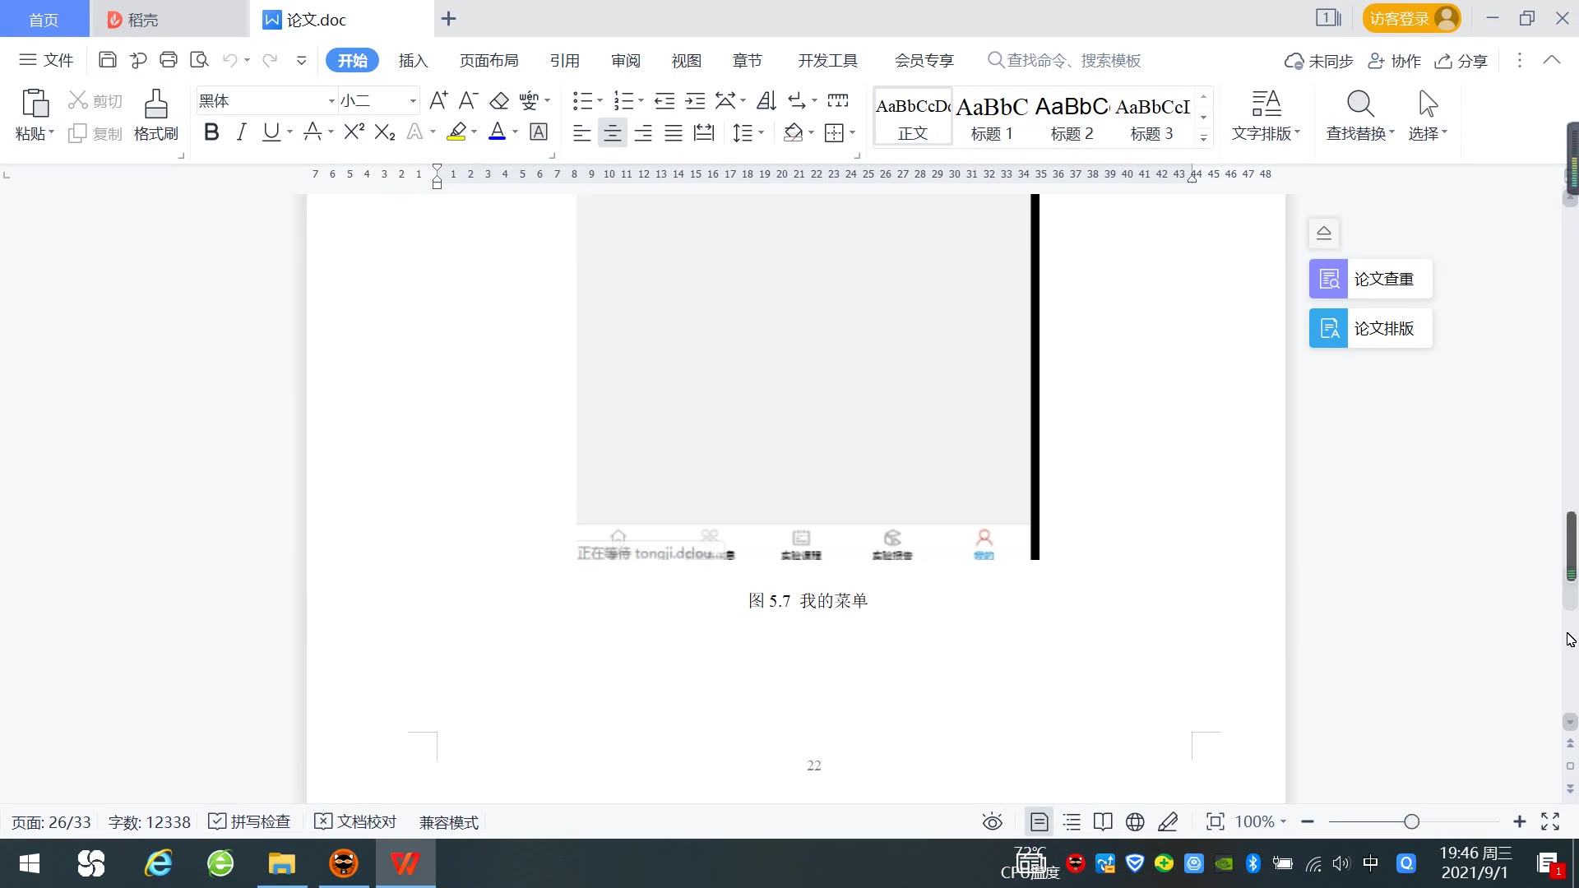
Task: Click the italic formatting icon
Action: (x=241, y=132)
